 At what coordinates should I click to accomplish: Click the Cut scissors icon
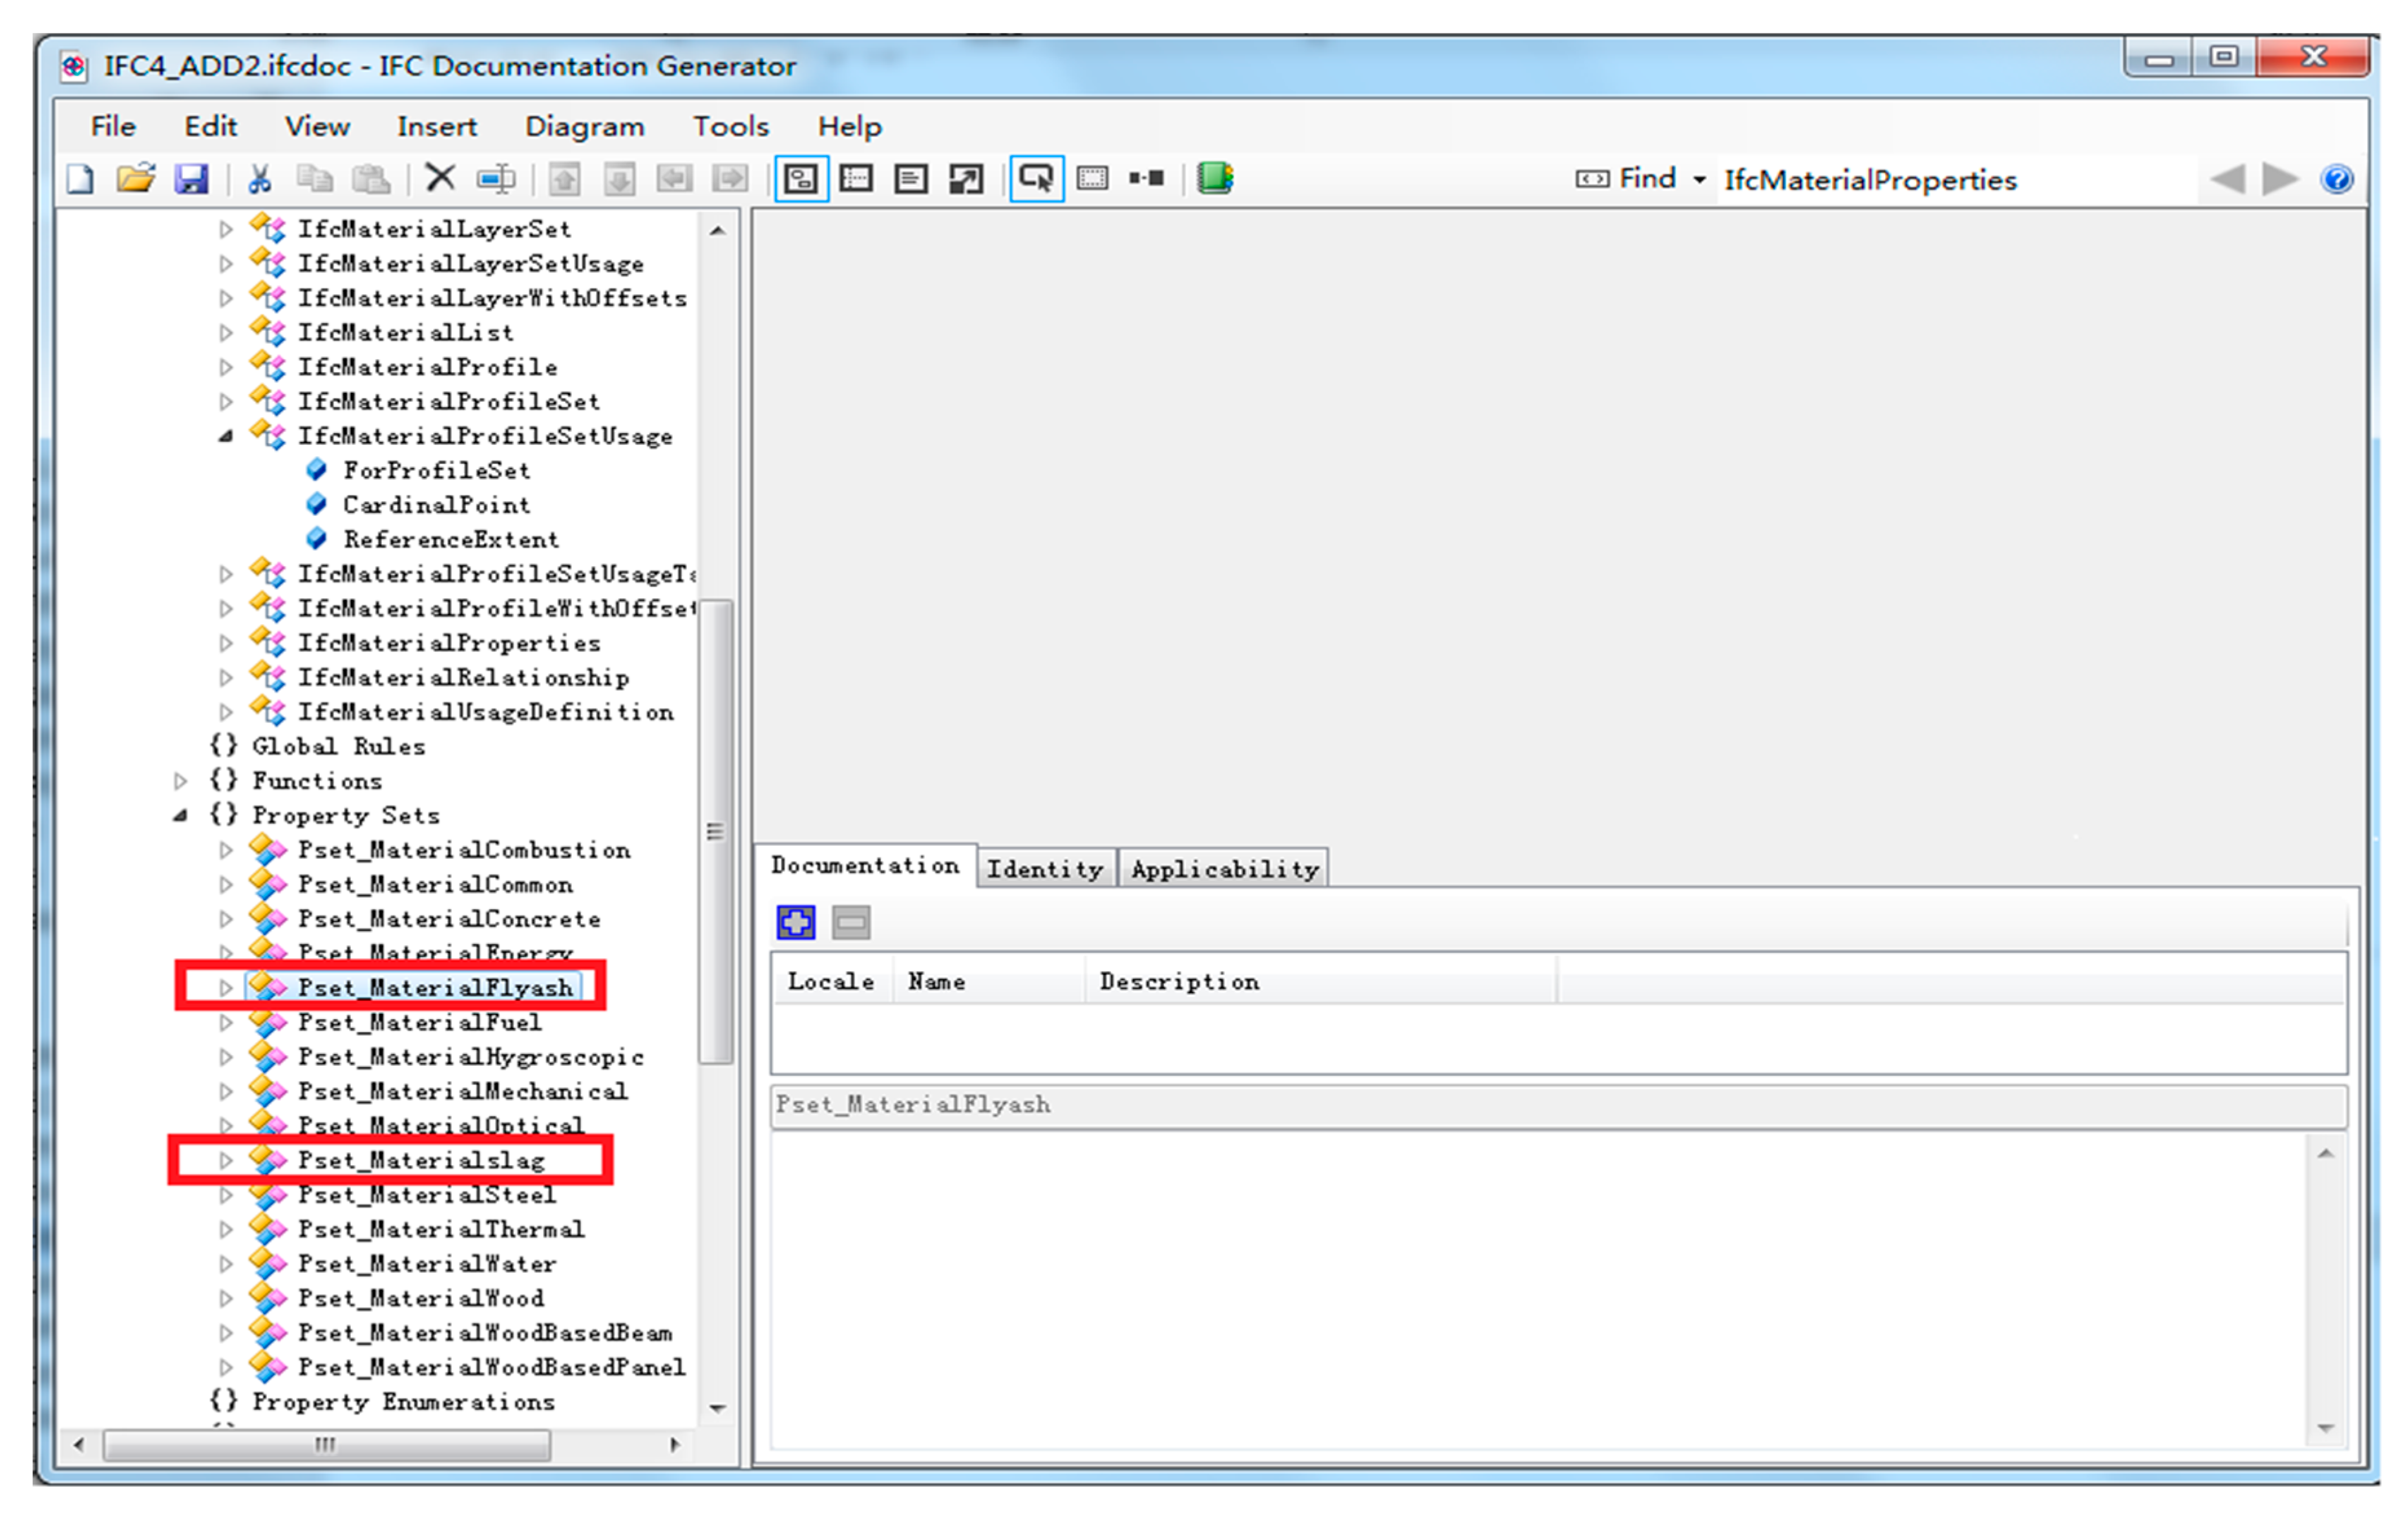260,180
